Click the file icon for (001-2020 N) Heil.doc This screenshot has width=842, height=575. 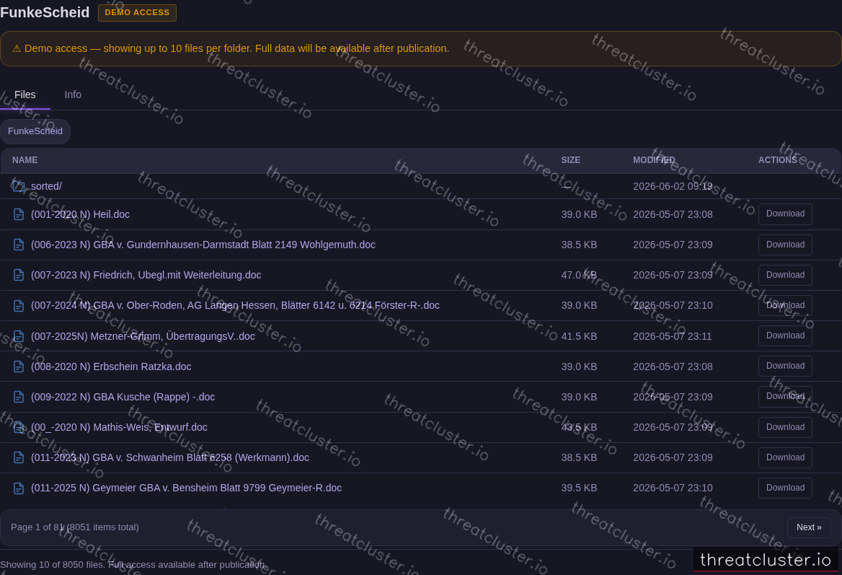18,214
